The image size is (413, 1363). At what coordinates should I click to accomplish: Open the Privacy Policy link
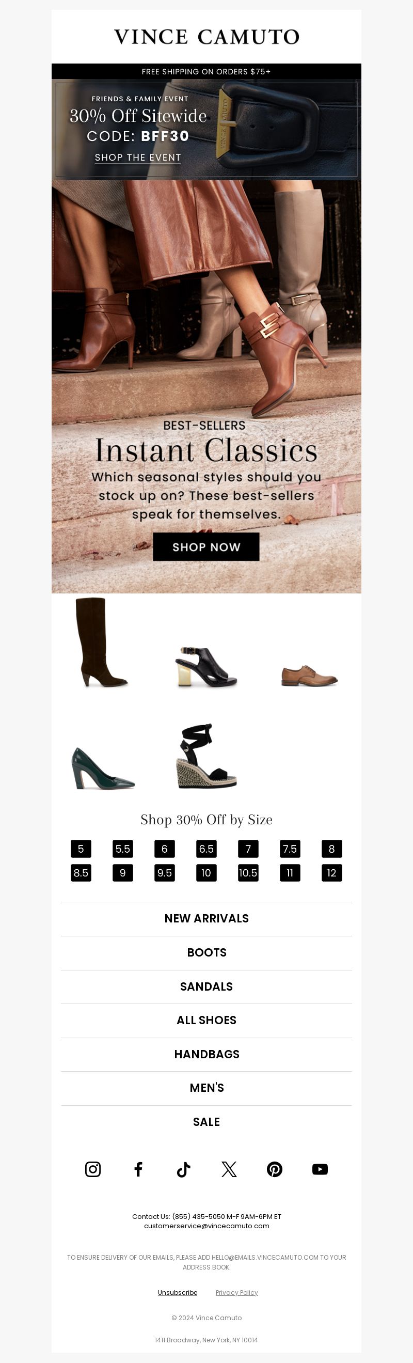point(237,1292)
